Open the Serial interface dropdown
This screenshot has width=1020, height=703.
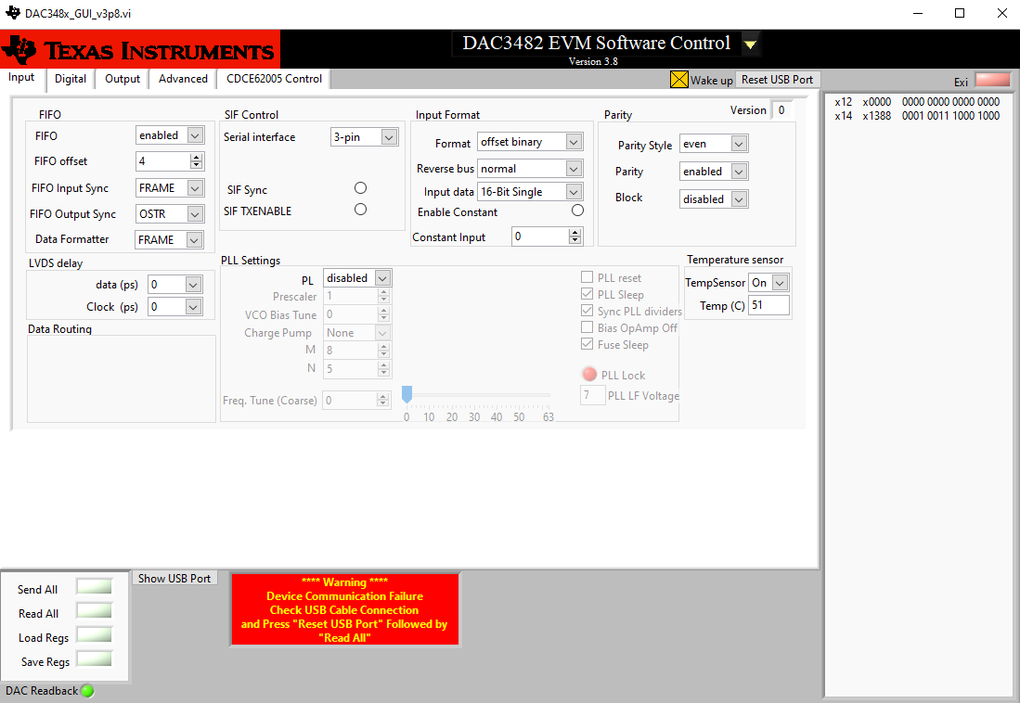click(x=364, y=137)
